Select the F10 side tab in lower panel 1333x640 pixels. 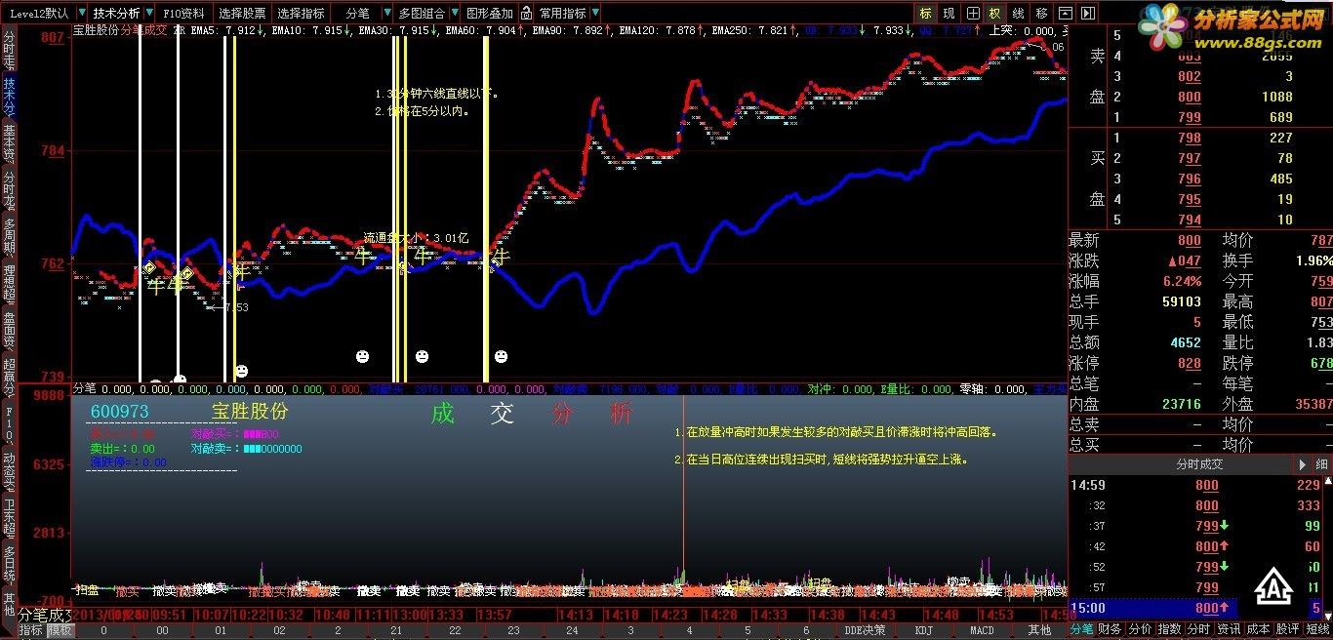coord(9,422)
